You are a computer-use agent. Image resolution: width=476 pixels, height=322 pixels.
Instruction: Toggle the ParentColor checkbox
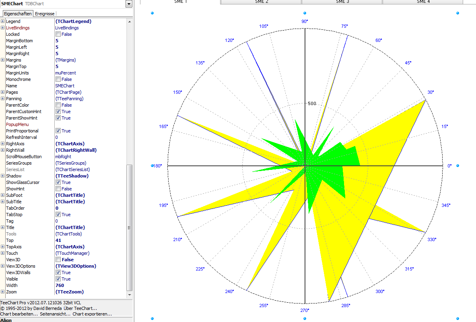coord(58,105)
